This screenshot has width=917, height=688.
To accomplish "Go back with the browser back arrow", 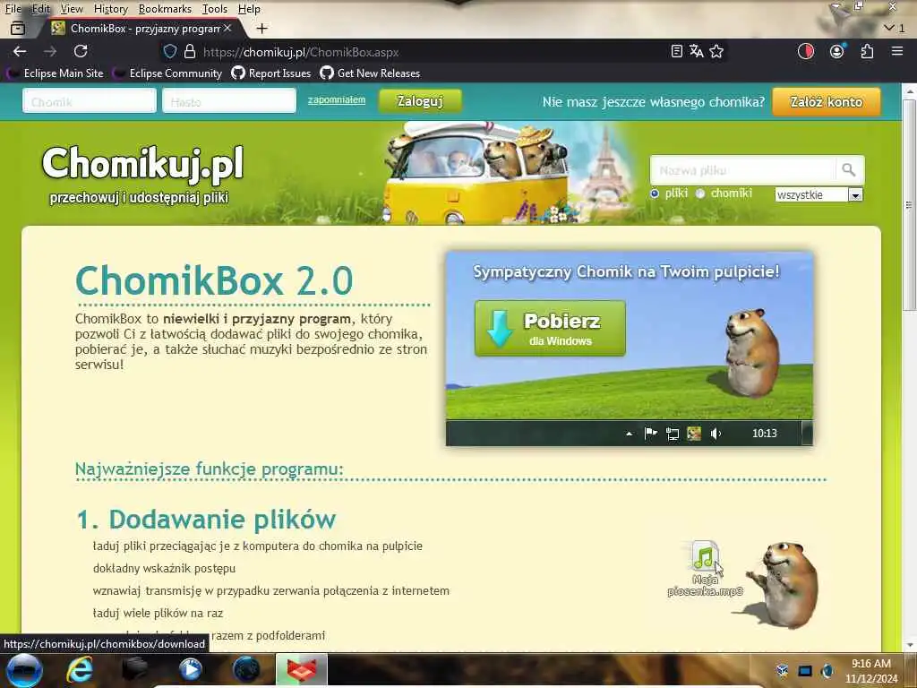I will click(20, 51).
